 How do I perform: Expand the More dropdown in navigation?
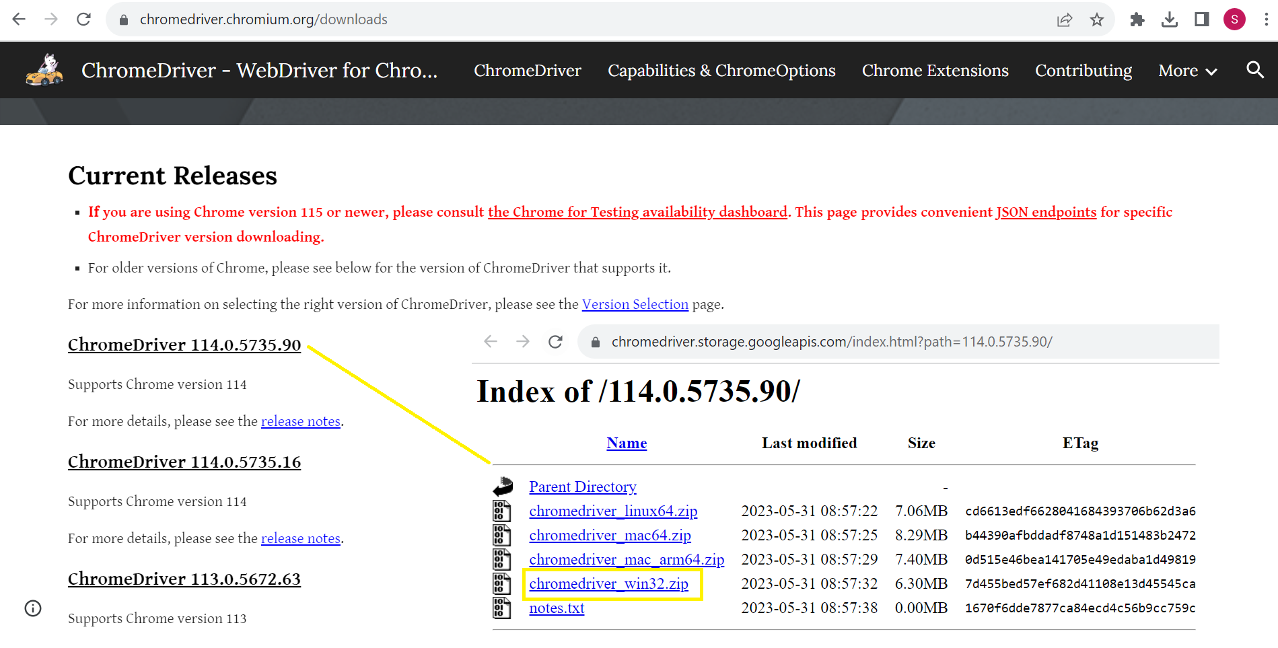(x=1187, y=71)
